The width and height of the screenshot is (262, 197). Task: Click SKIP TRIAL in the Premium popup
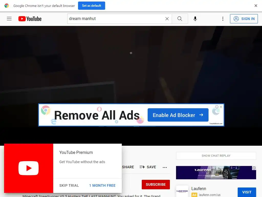pos(69,185)
